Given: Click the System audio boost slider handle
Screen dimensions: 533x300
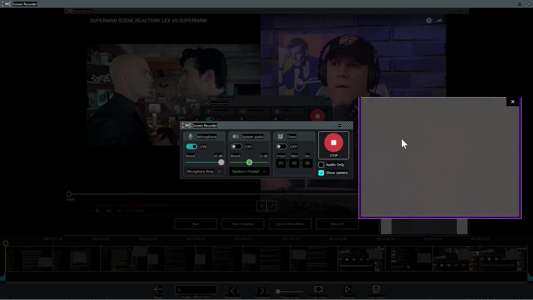Looking at the screenshot, I should click(x=249, y=162).
